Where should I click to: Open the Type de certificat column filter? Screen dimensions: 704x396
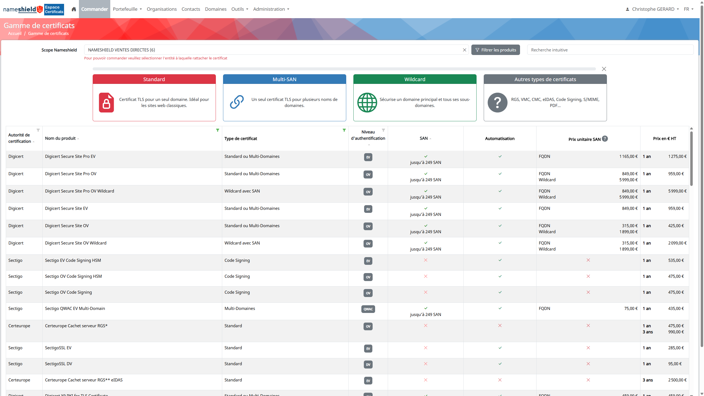[344, 130]
